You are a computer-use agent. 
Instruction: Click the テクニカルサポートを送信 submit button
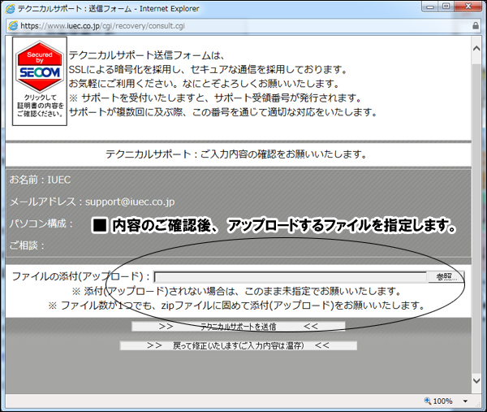pos(238,326)
